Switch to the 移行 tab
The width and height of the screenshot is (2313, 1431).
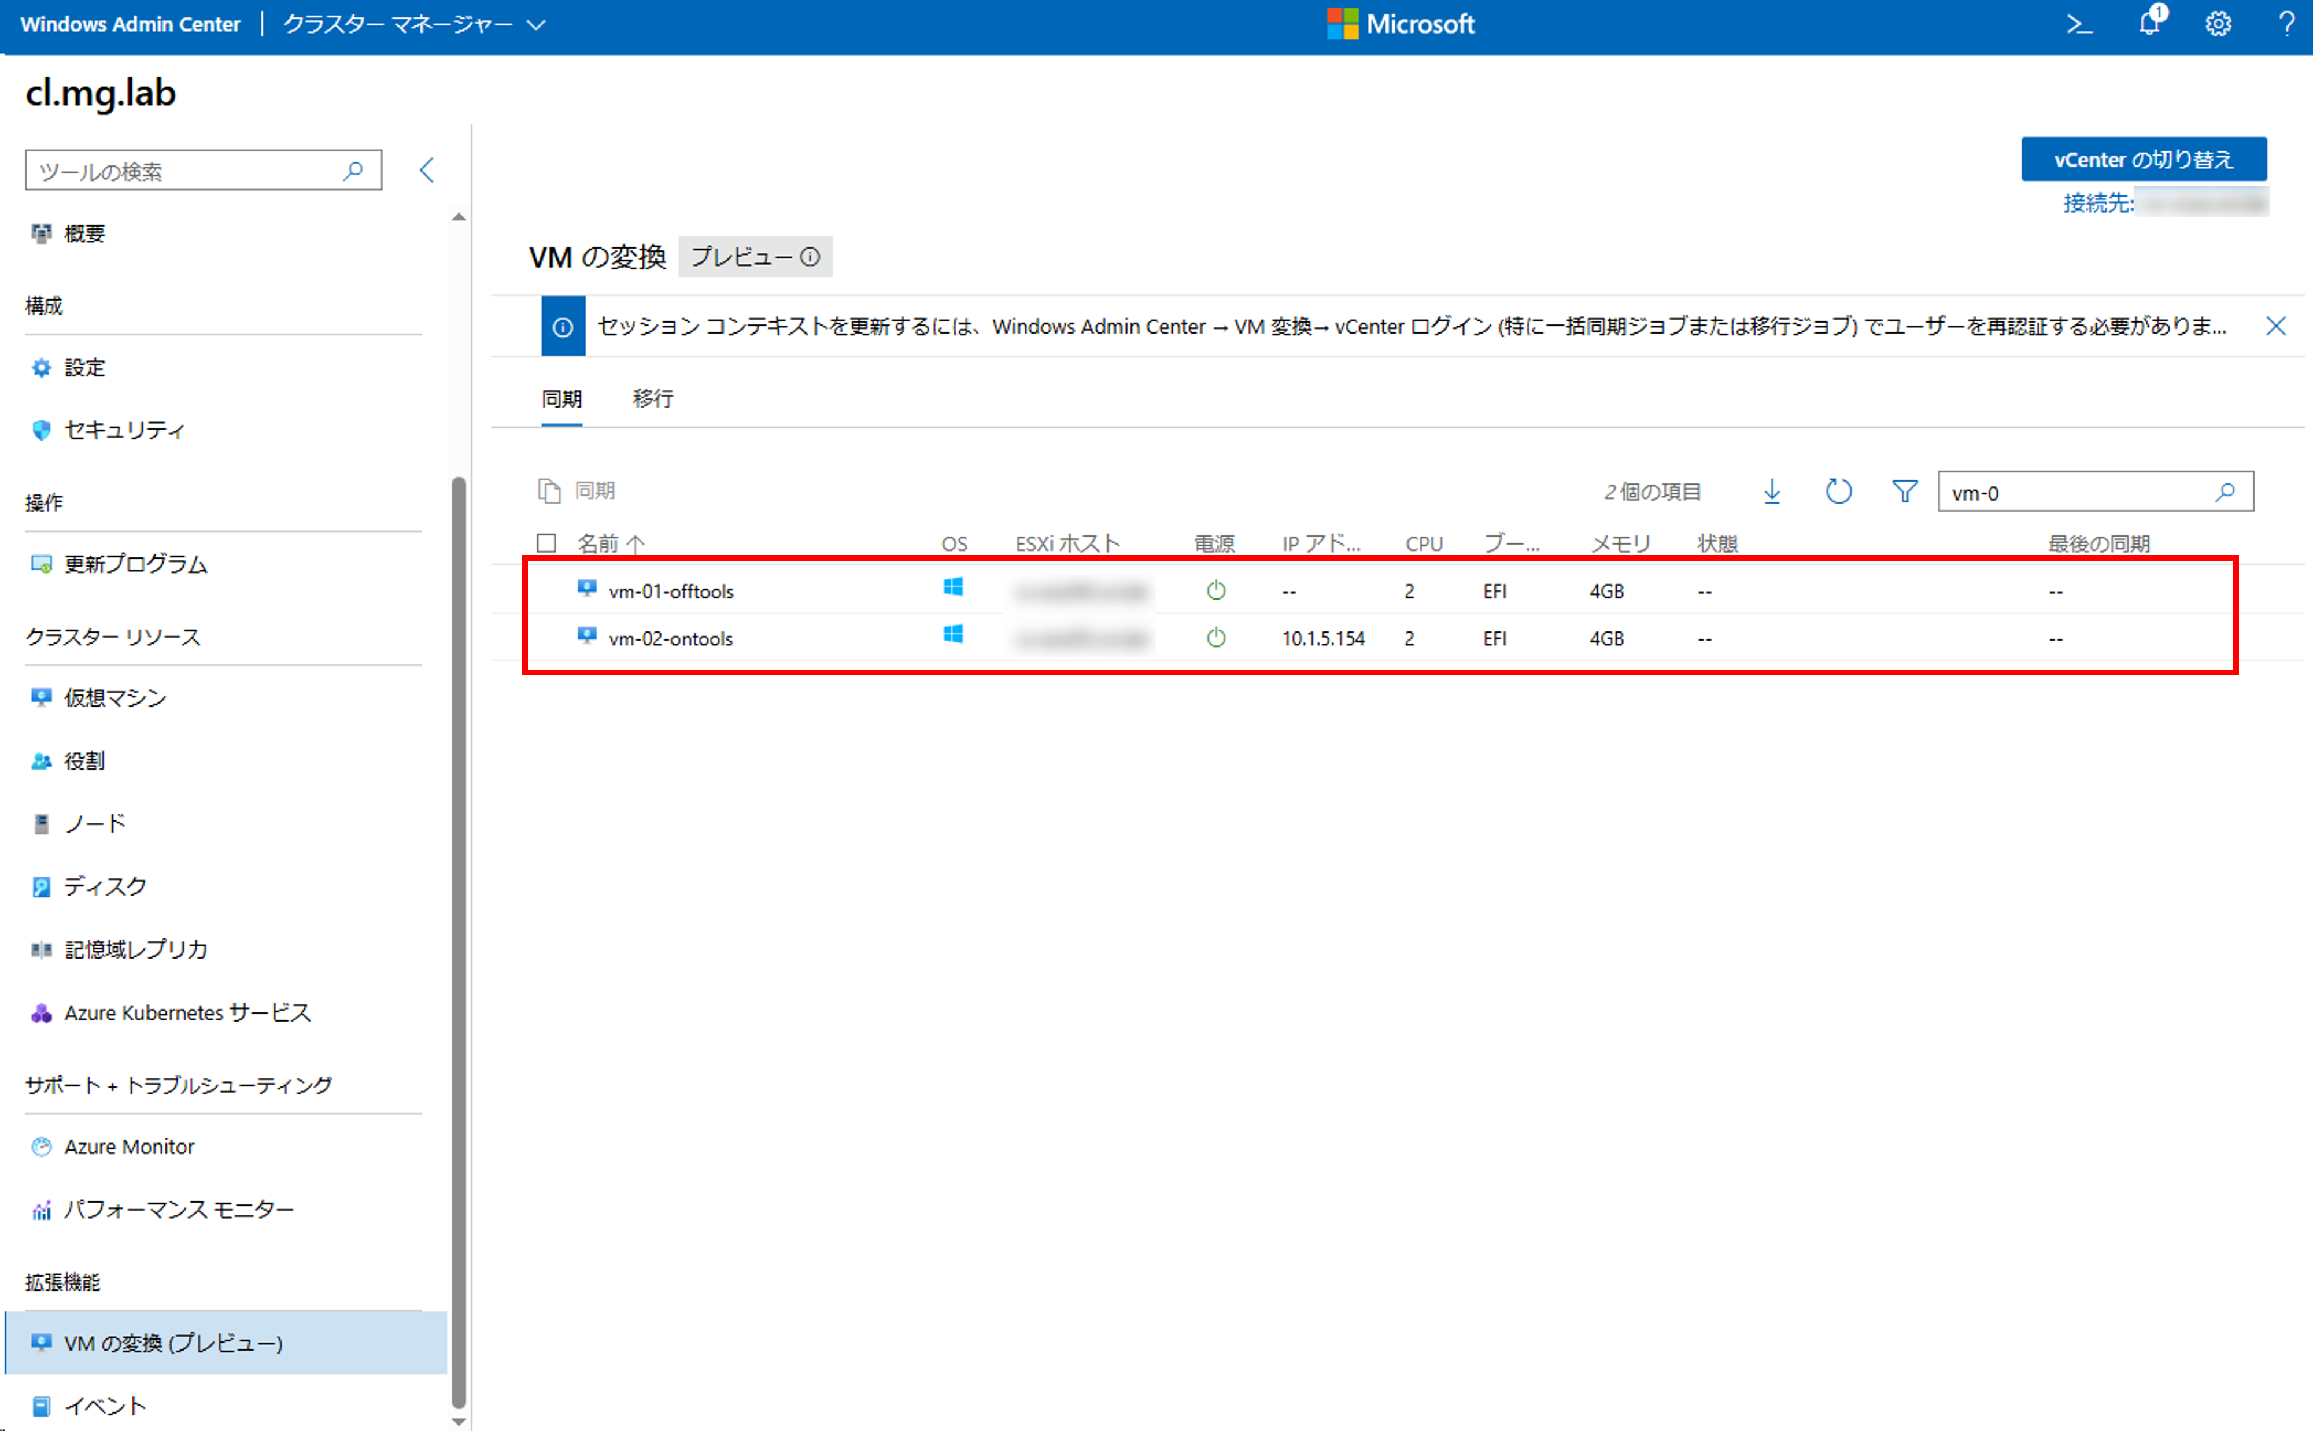653,398
